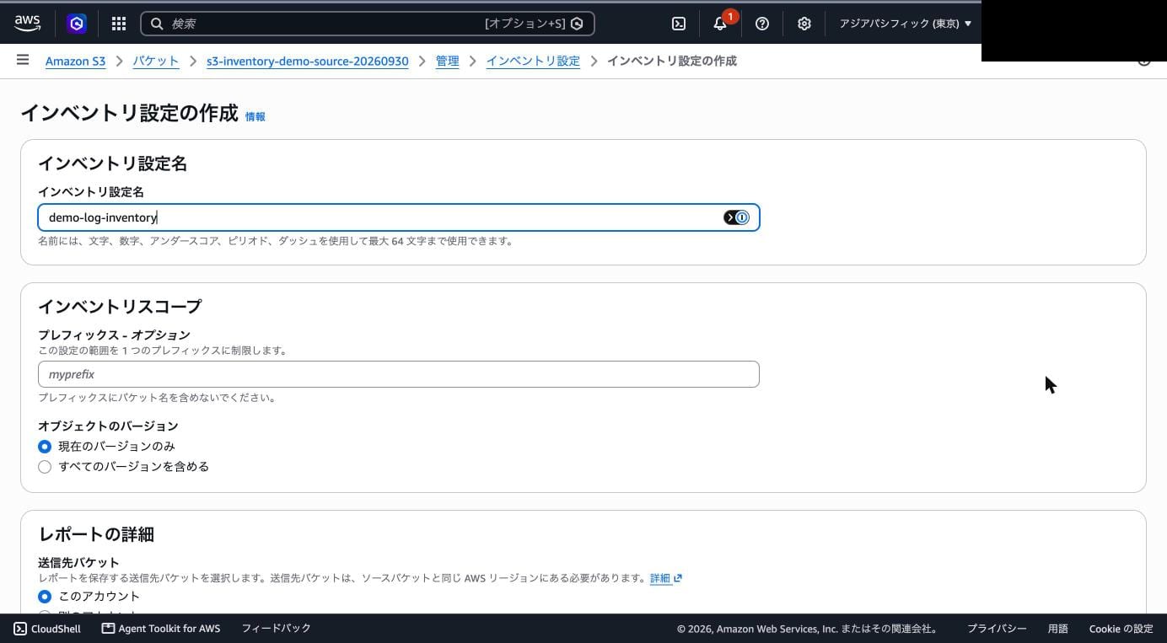Open フィードバック in the footer

click(x=277, y=629)
